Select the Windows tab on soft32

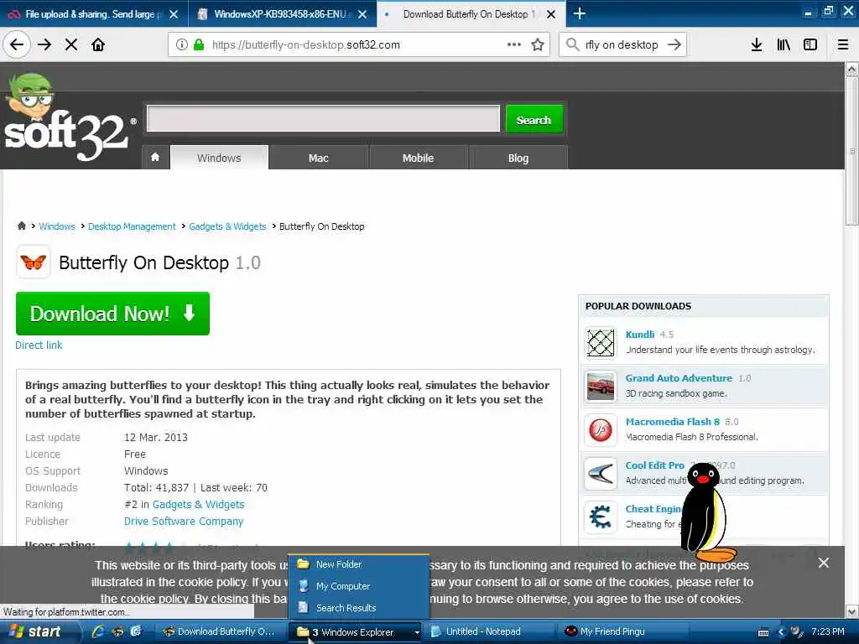coord(219,158)
